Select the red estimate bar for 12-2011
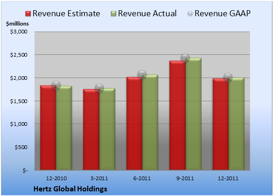This screenshot has width=273, height=196. point(221,124)
